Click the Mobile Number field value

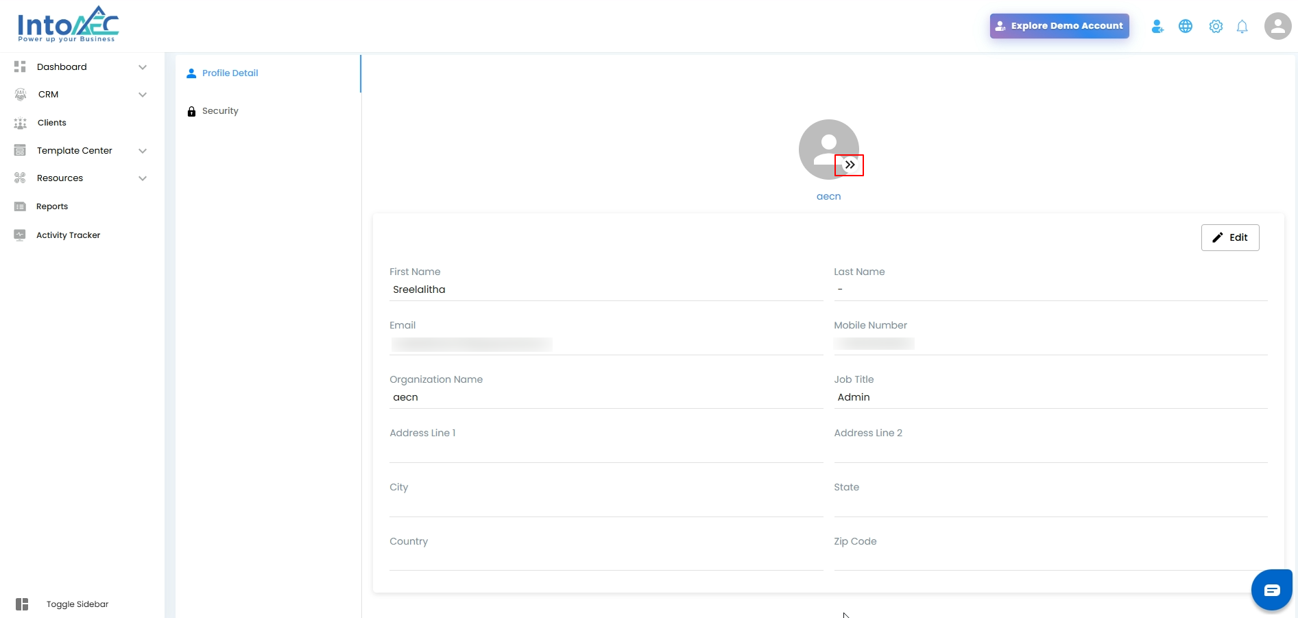click(1050, 344)
